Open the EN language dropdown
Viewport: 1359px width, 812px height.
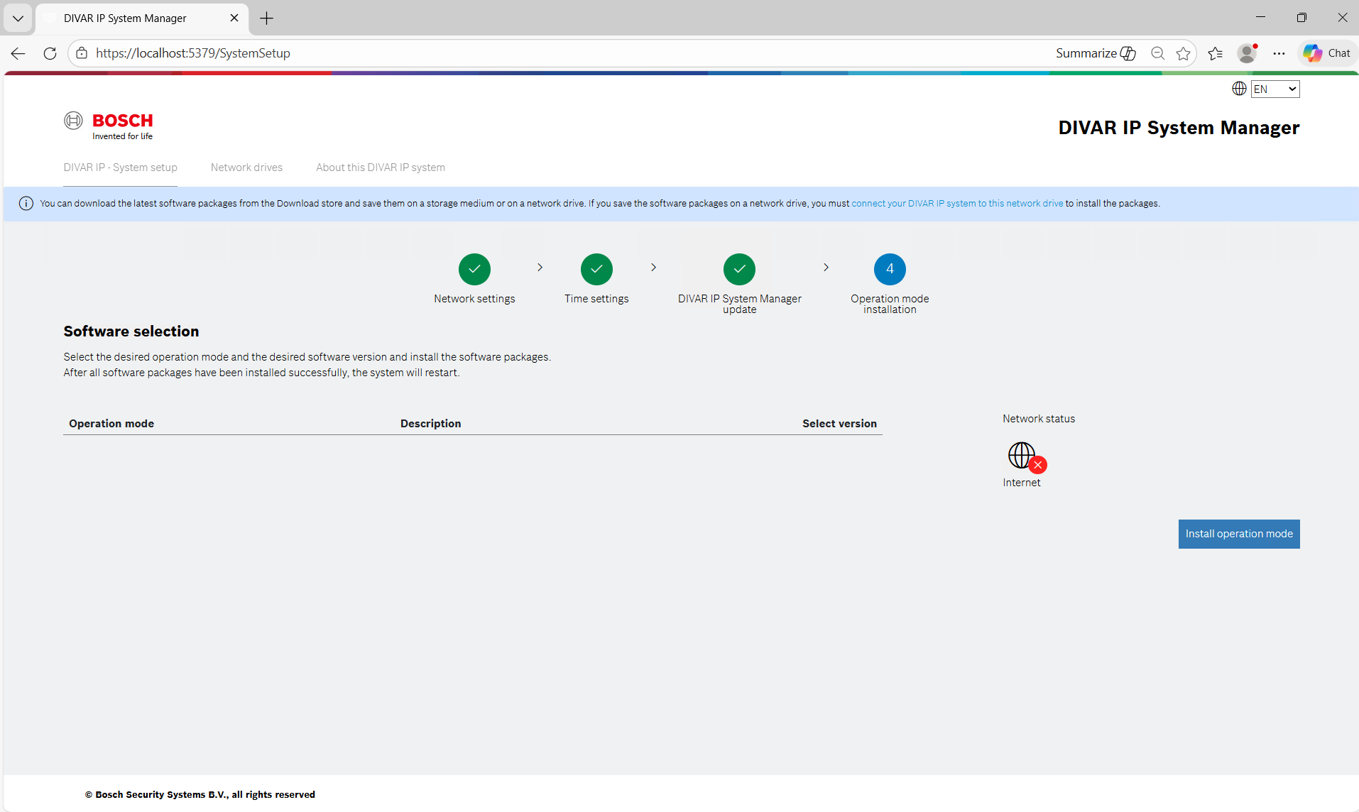(1275, 89)
